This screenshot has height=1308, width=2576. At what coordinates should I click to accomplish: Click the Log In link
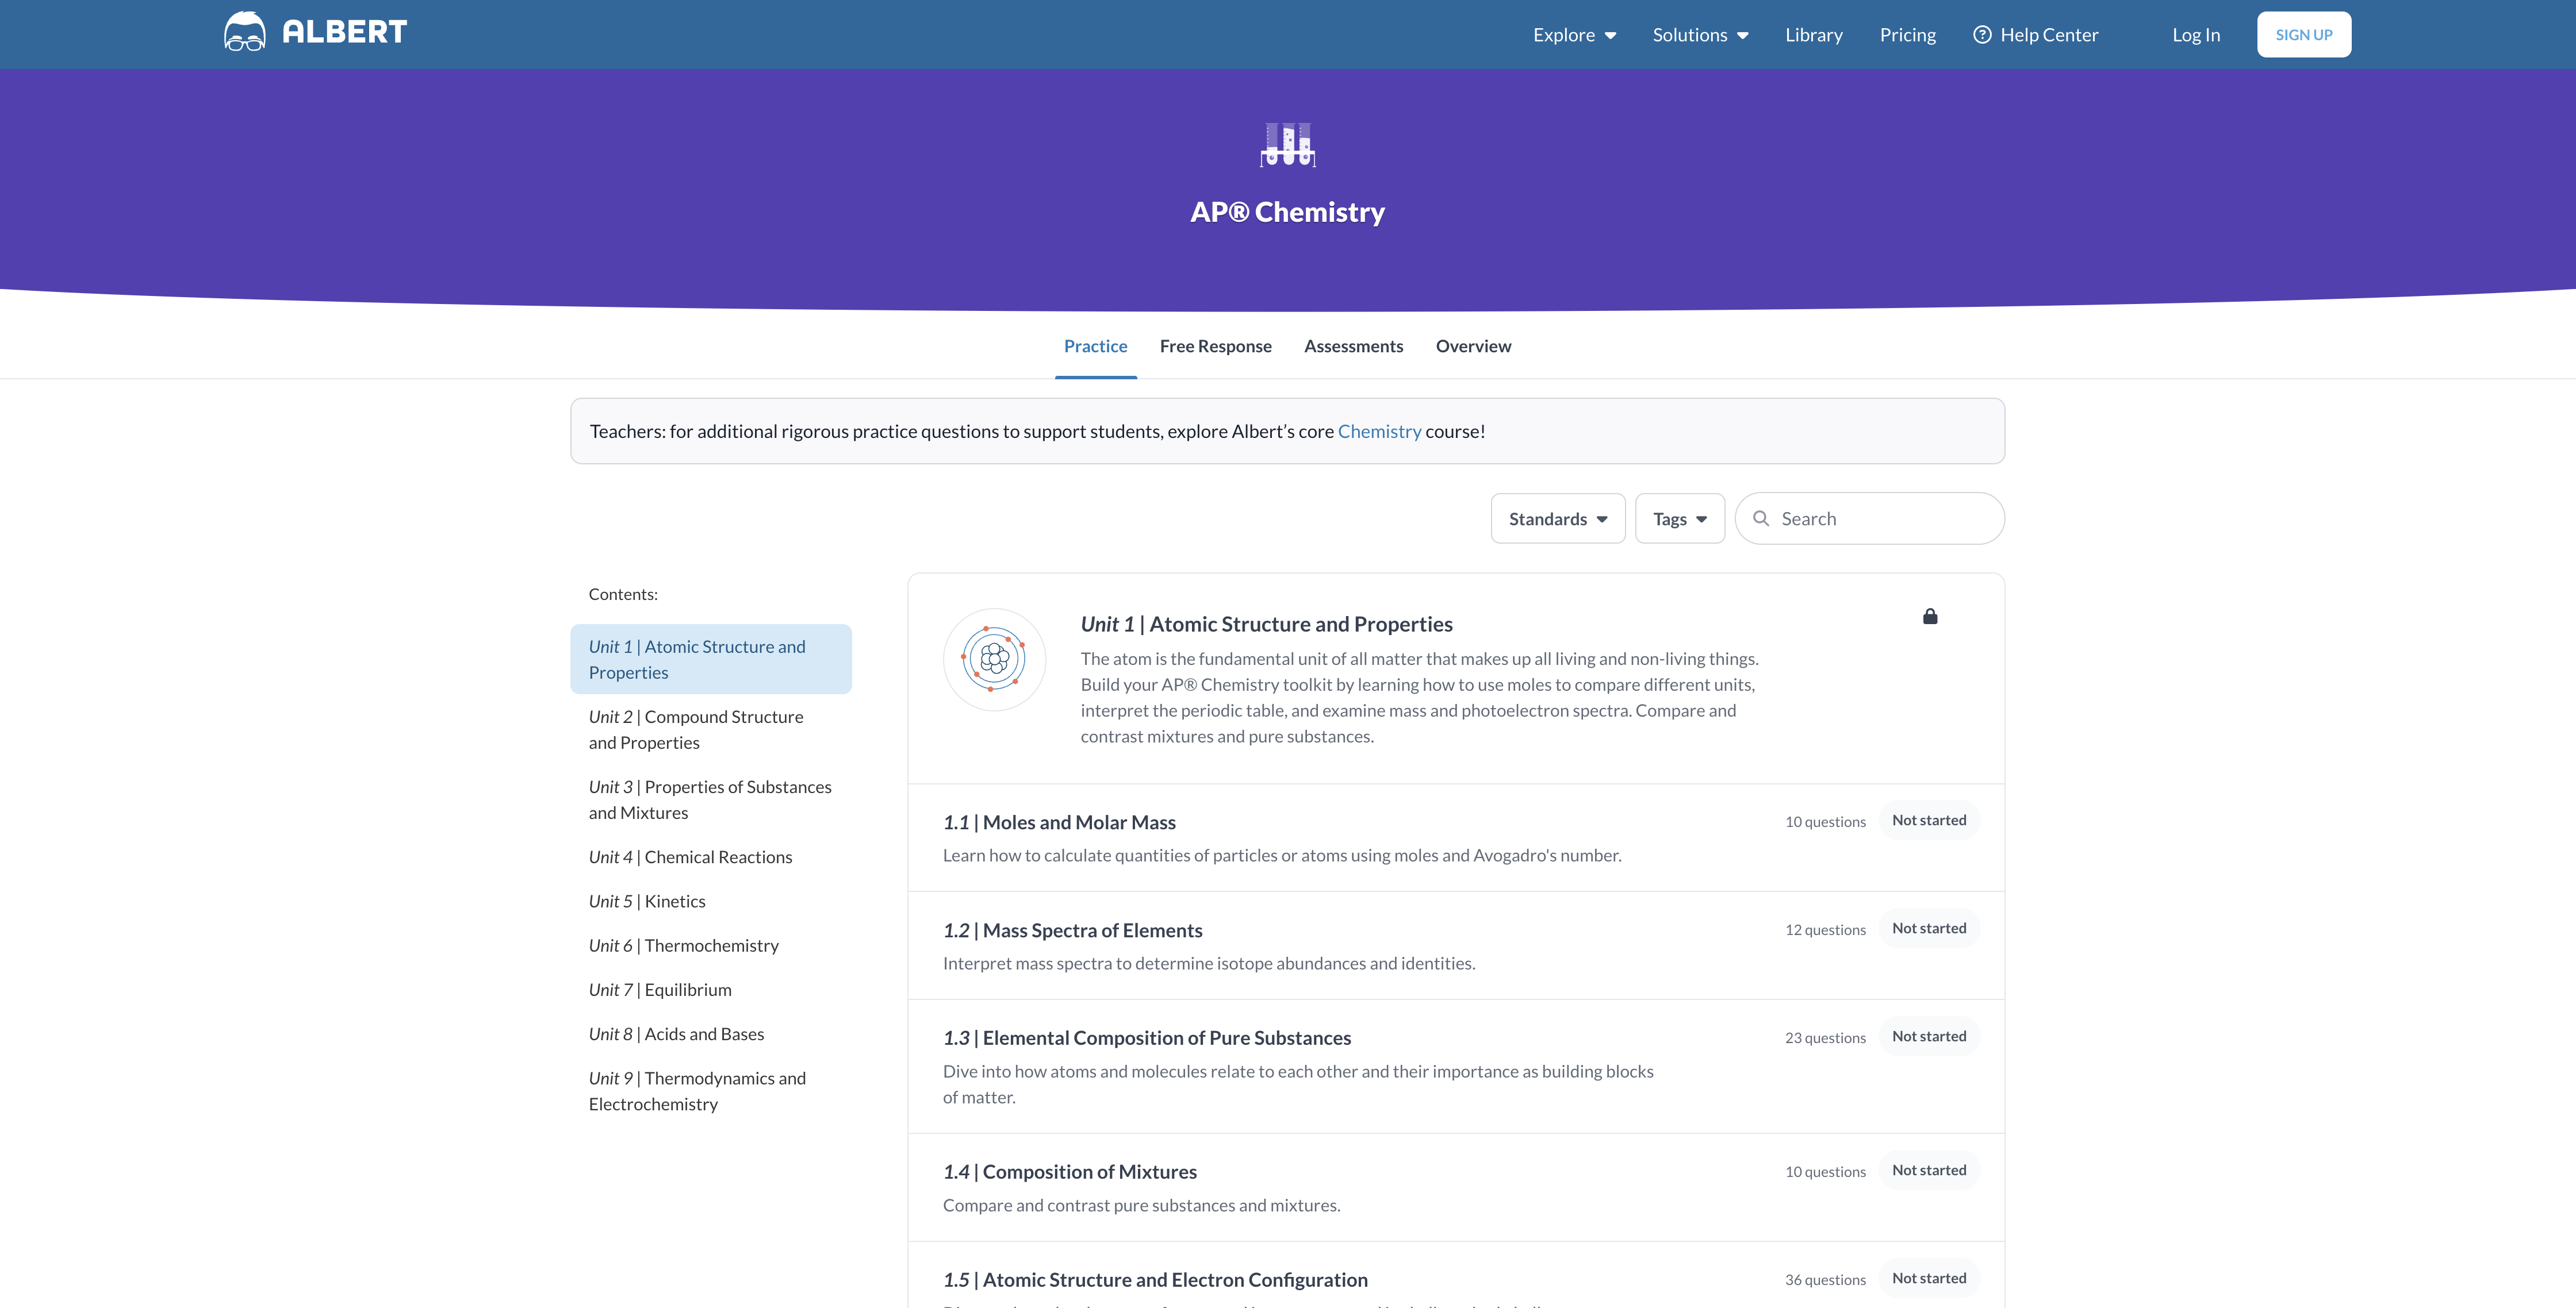coord(2195,35)
